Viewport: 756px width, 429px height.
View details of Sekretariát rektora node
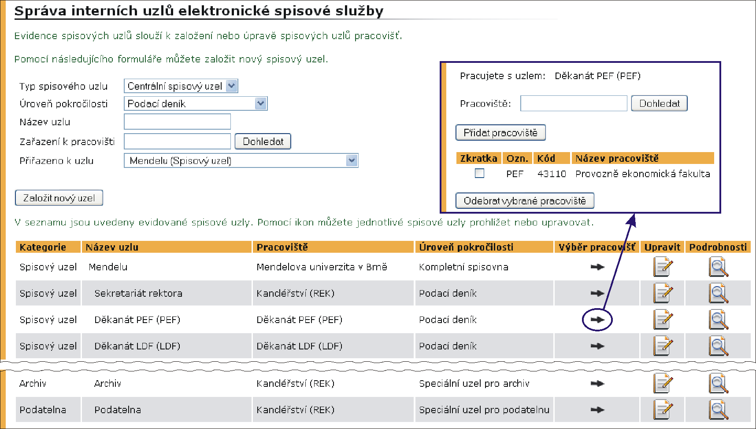[x=718, y=294]
